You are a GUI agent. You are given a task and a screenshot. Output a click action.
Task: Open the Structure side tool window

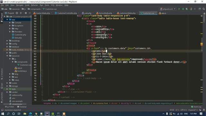[x=2, y=74]
